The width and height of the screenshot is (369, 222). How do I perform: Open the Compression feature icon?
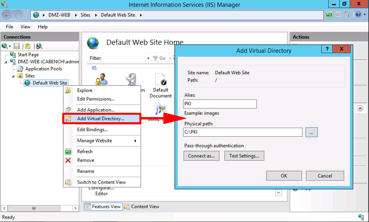[131, 79]
